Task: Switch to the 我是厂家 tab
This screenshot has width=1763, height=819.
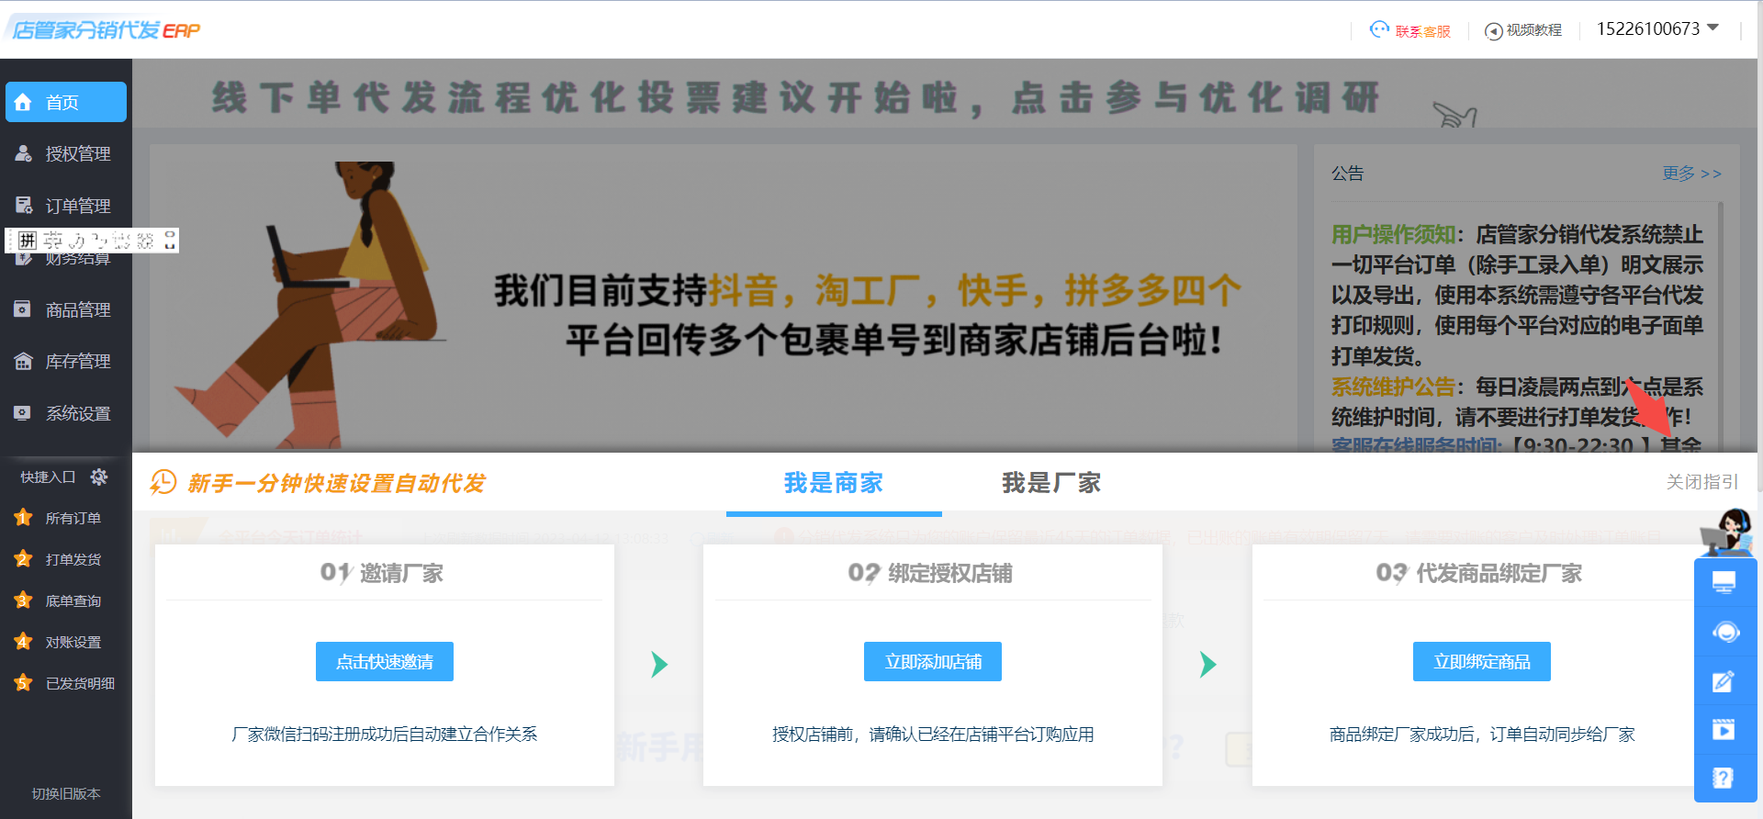Action: click(1050, 483)
